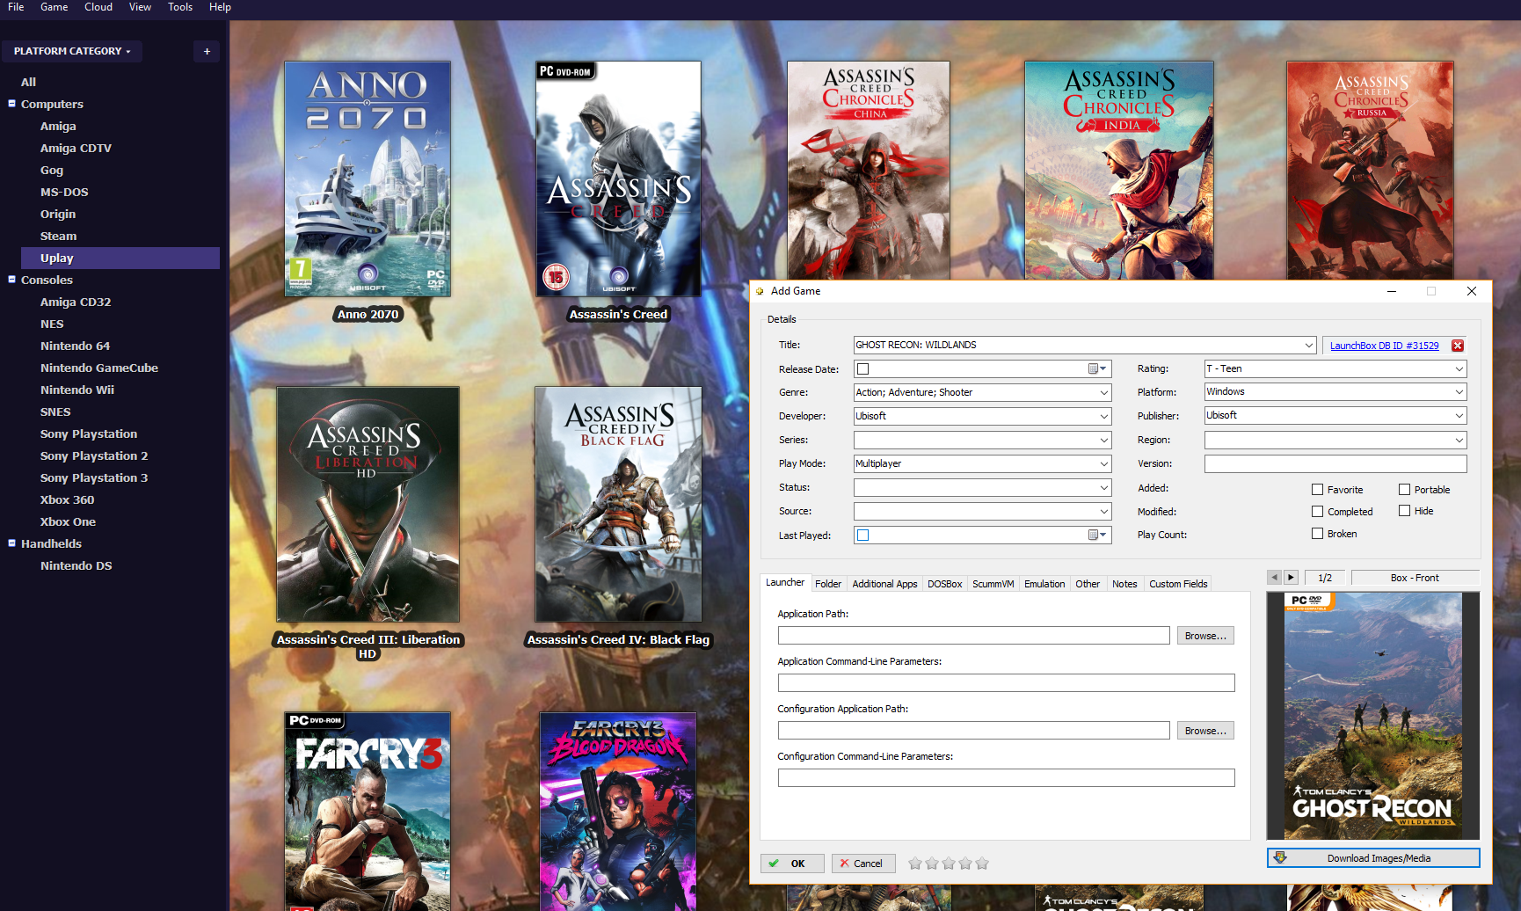Viewport: 1521px width, 911px height.
Task: Tick the Completed checkbox
Action: click(x=1317, y=512)
